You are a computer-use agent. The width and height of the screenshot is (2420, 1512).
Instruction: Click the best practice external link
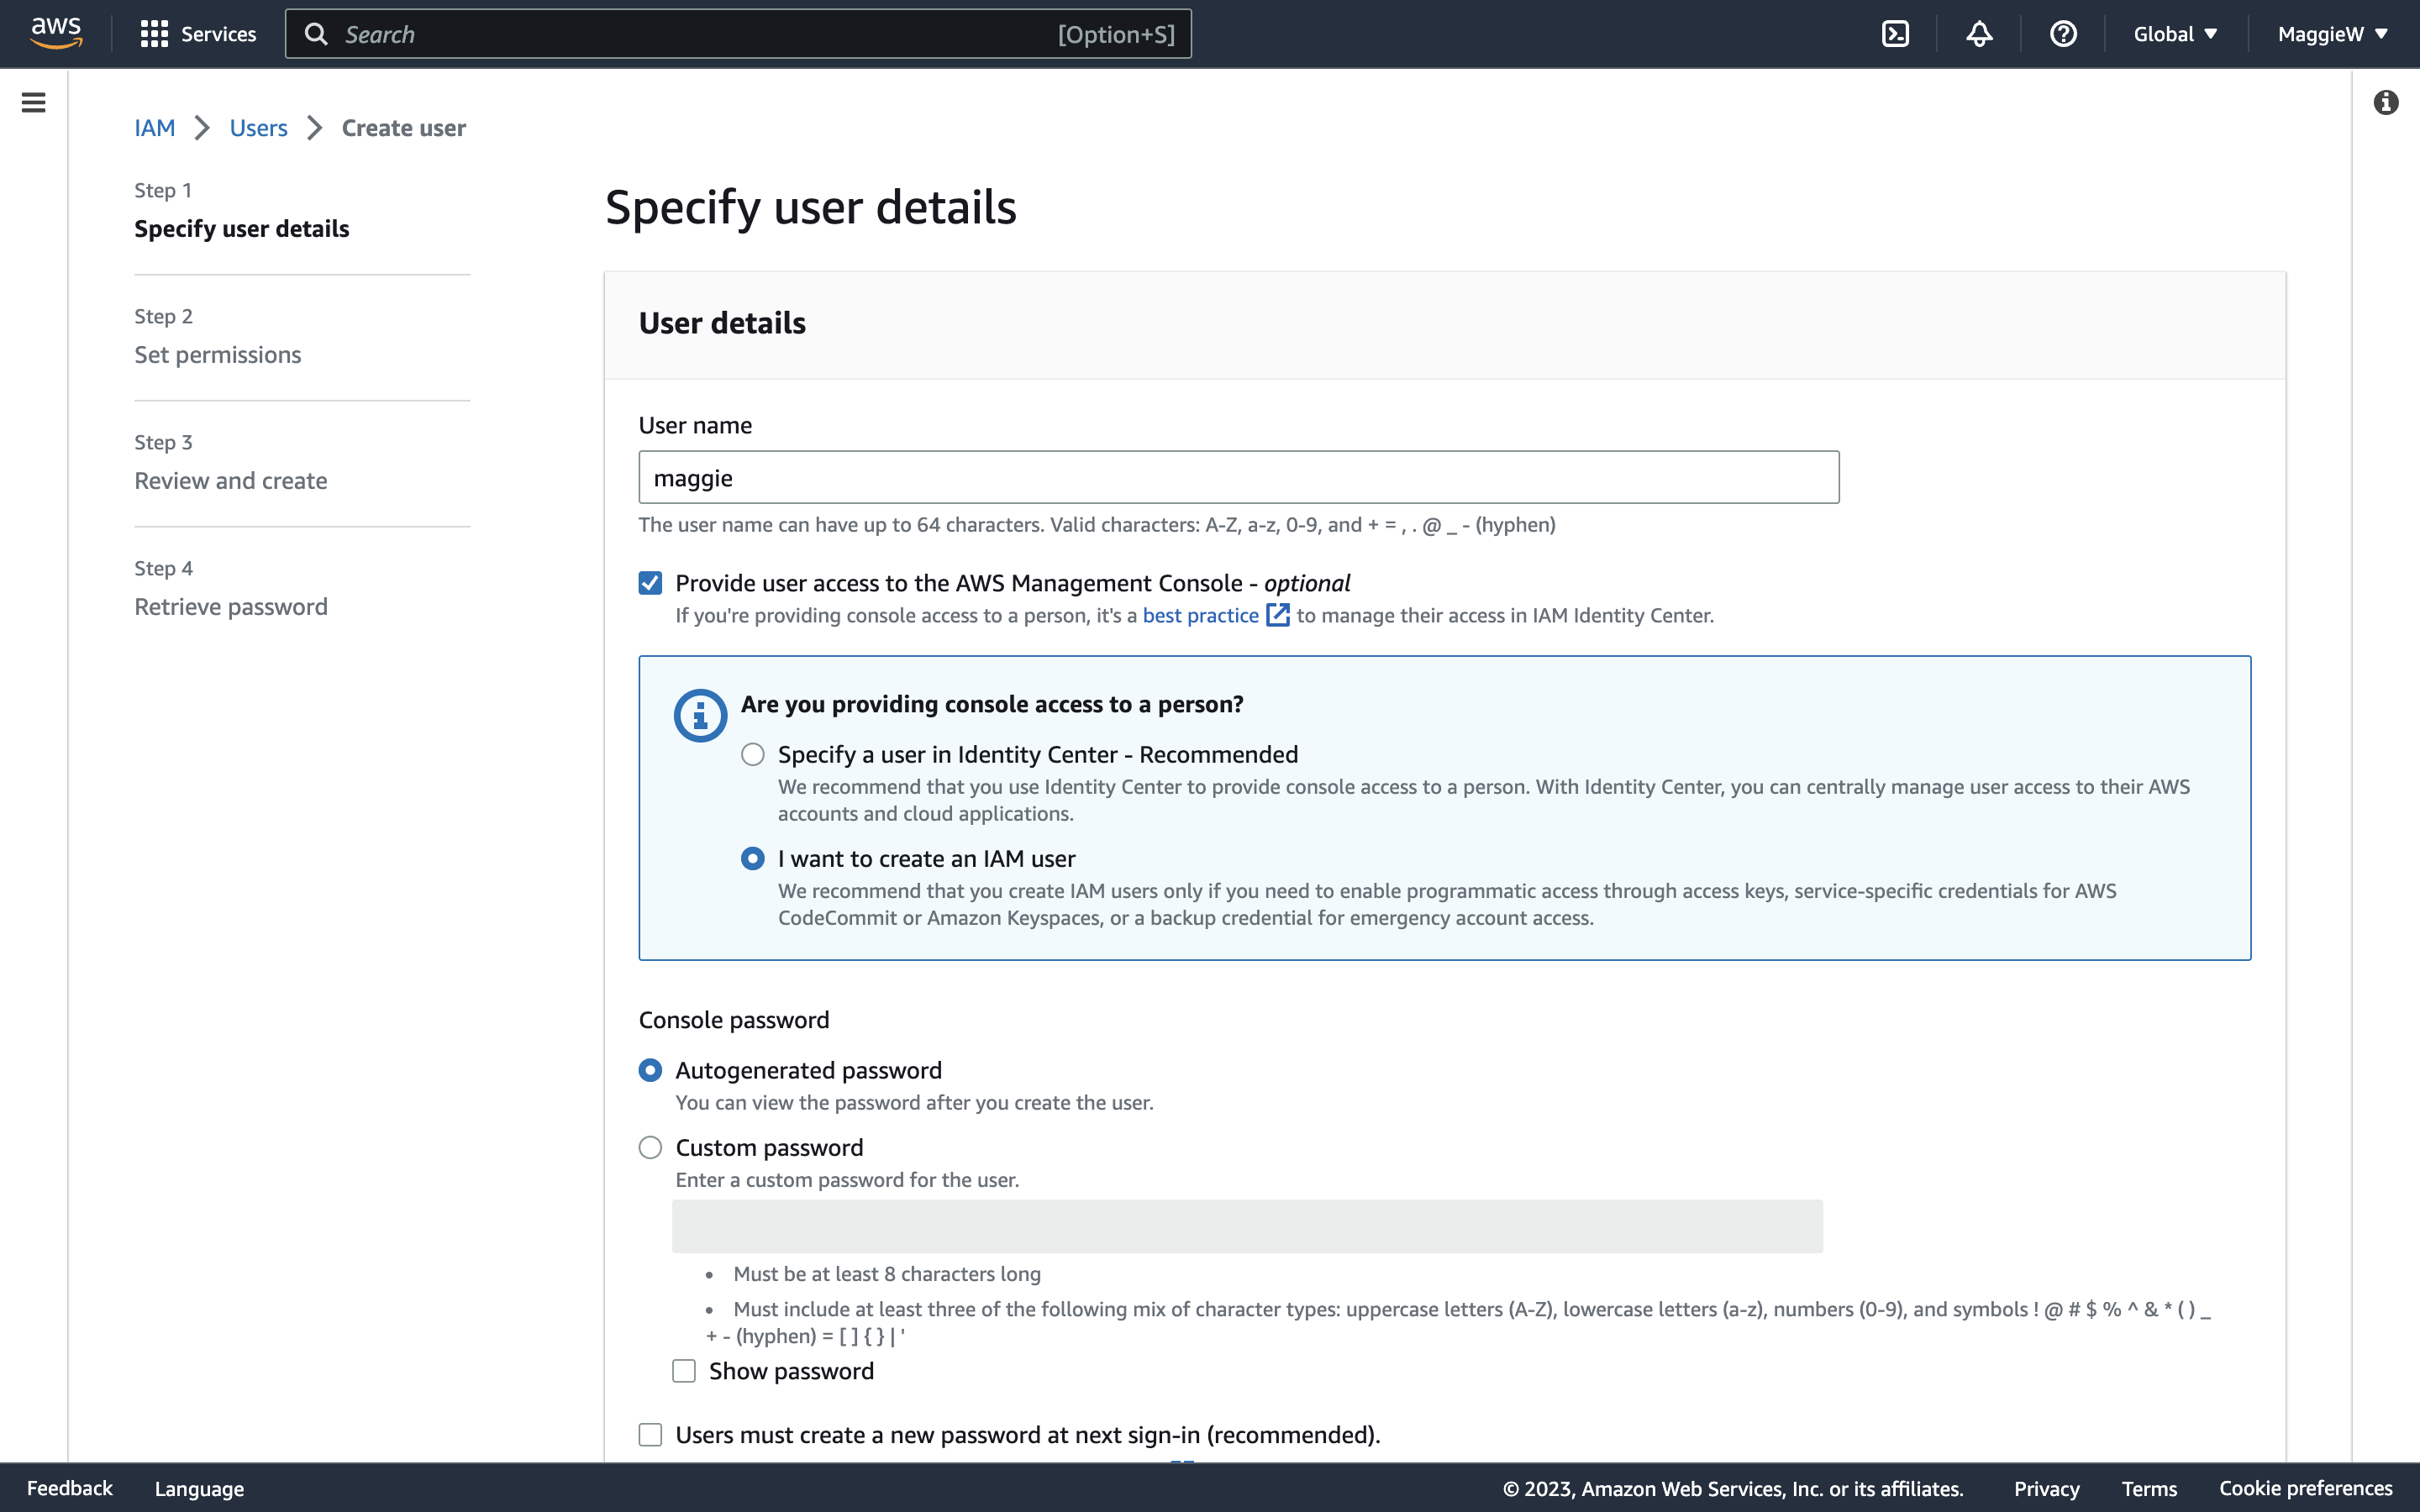(1214, 615)
